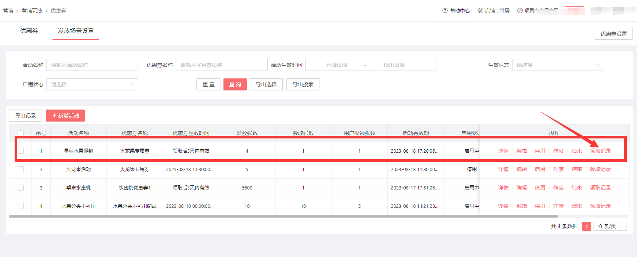Open 领取记录 for row 1 早秋水果促销

(x=600, y=151)
